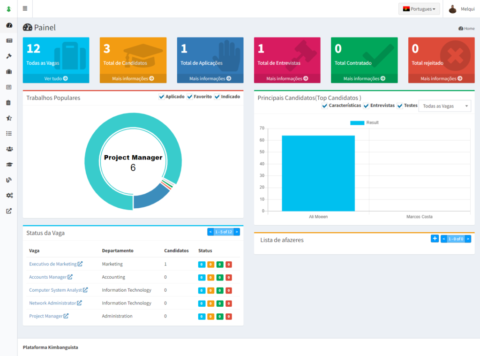This screenshot has height=356, width=480.
Task: Expand the Todas as Vagas dropdown
Action: (444, 106)
